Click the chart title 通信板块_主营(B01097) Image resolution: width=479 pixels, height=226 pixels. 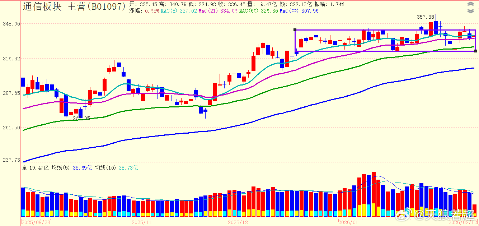coord(74,6)
